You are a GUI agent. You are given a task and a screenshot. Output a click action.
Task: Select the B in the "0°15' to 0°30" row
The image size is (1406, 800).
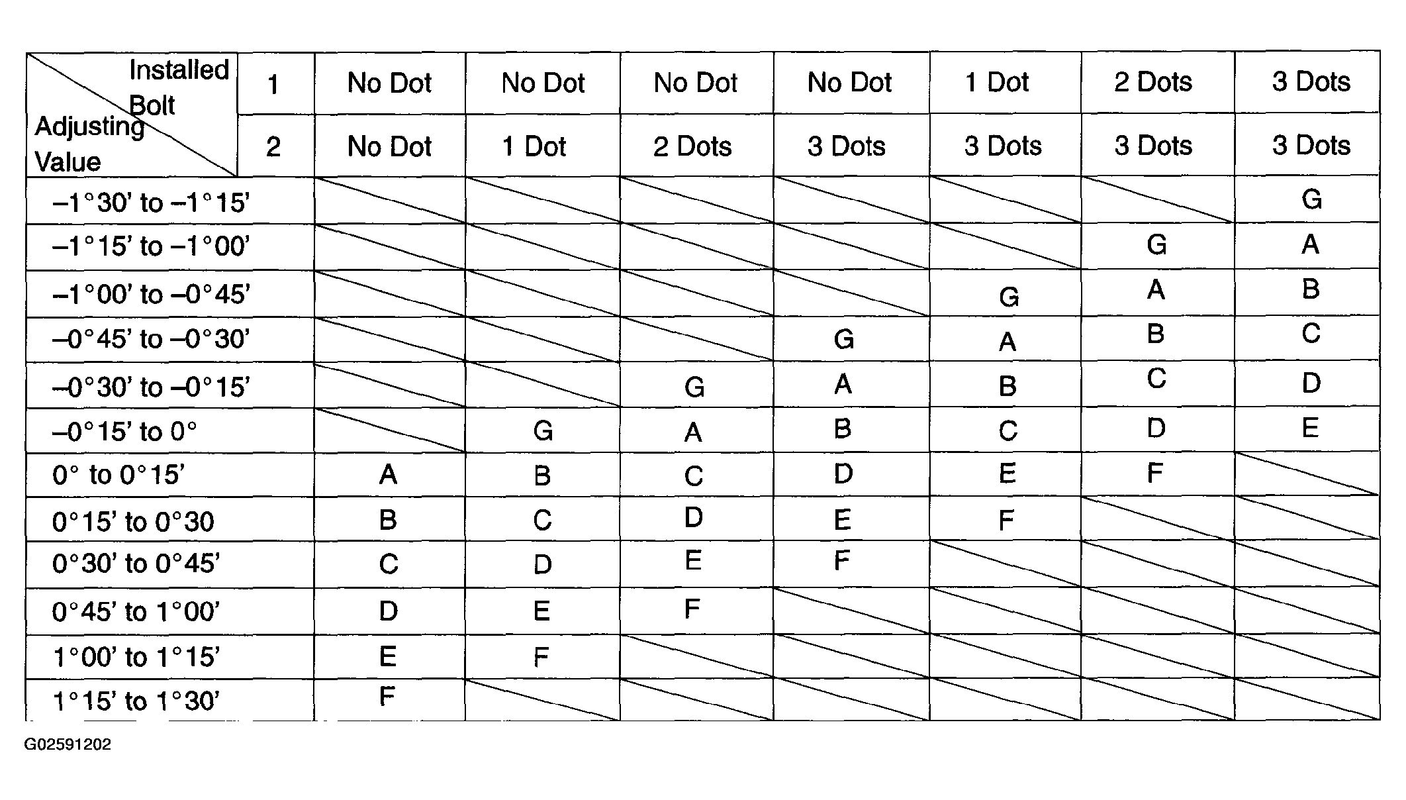[388, 520]
